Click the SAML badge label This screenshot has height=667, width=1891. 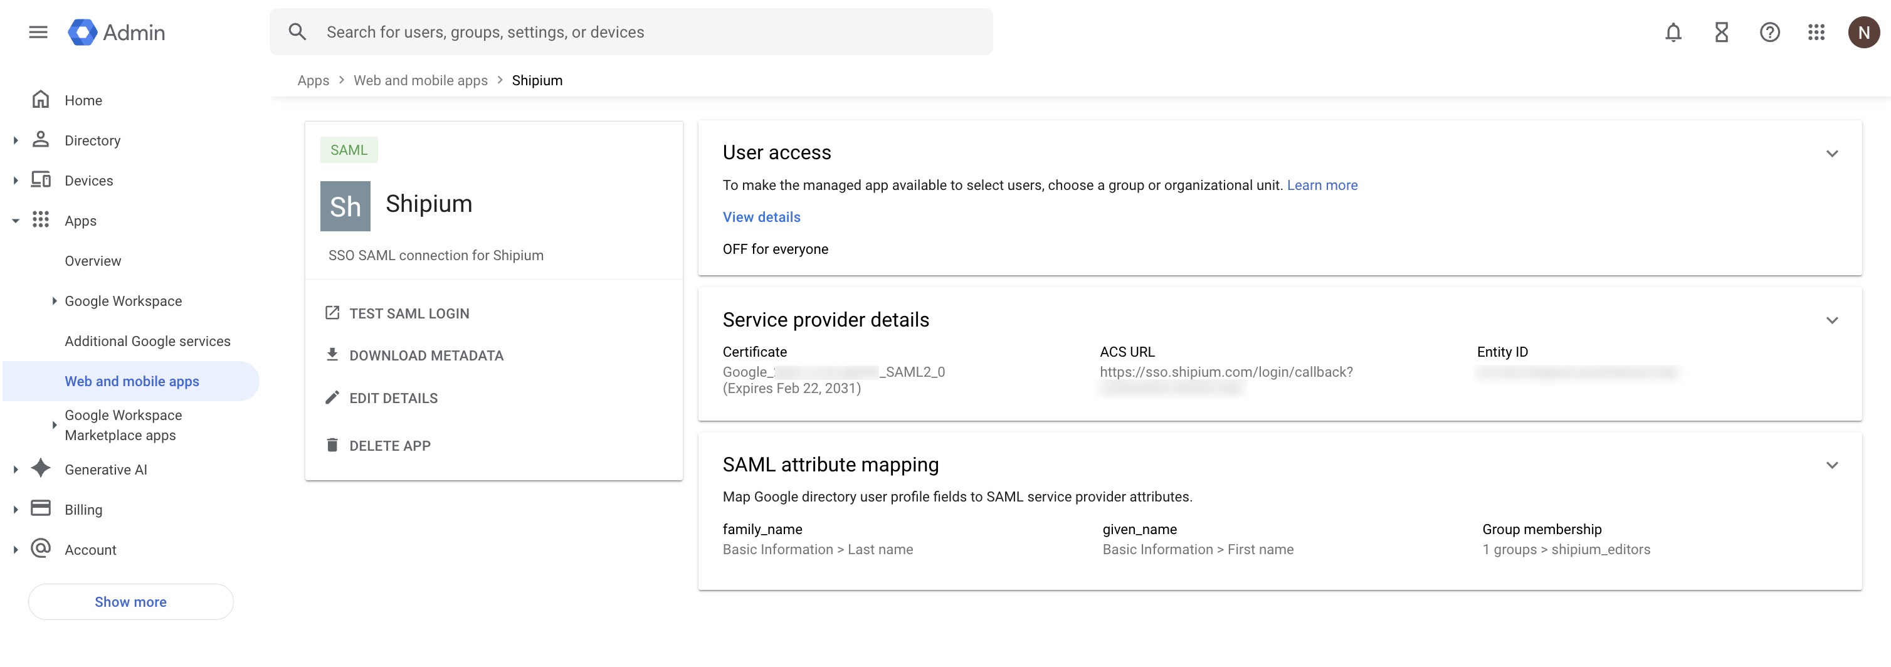349,150
